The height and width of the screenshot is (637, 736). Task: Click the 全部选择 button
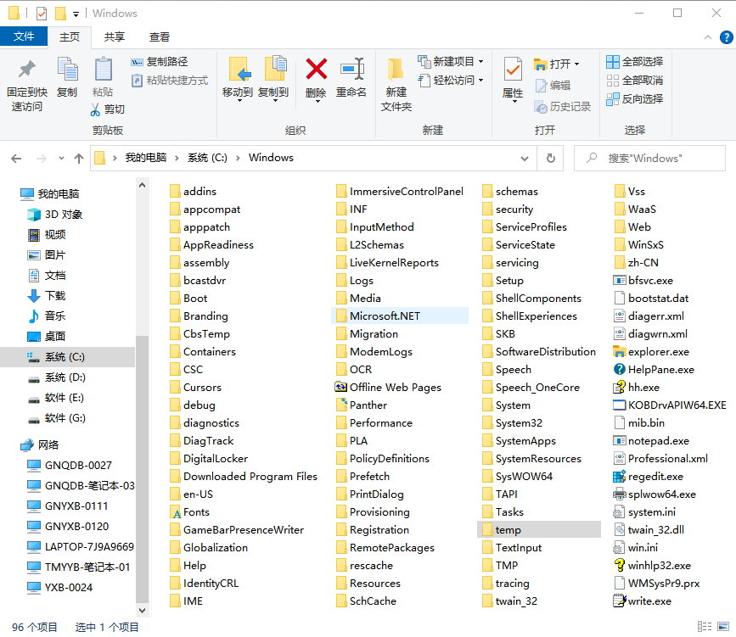point(635,61)
